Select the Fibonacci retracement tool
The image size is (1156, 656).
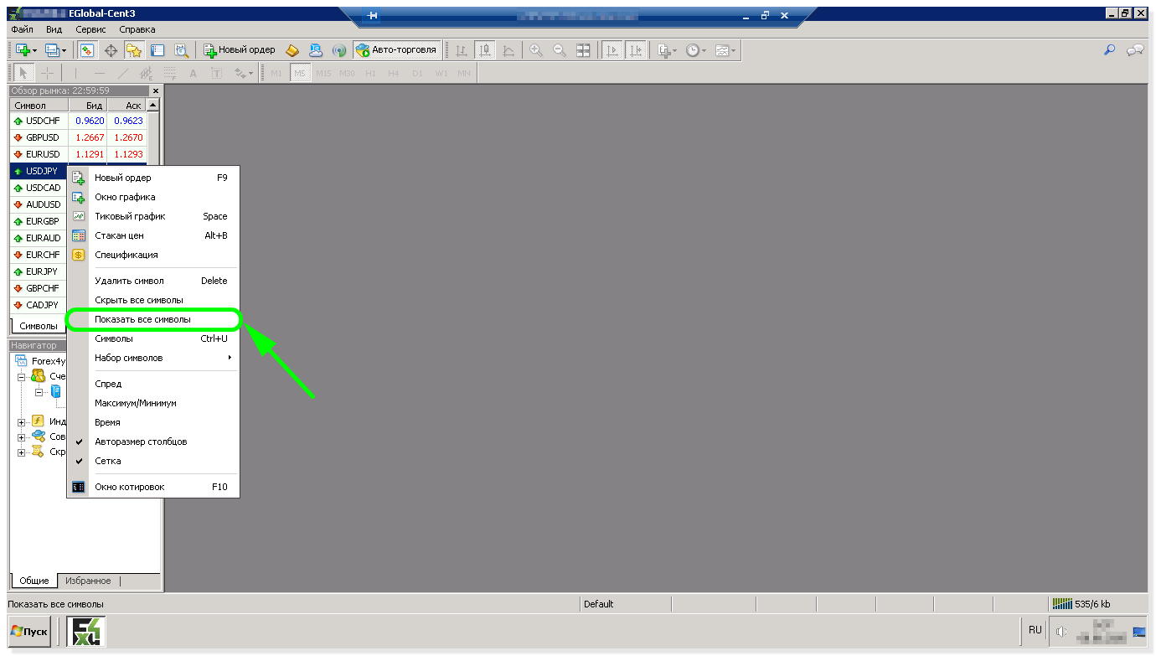coord(169,73)
